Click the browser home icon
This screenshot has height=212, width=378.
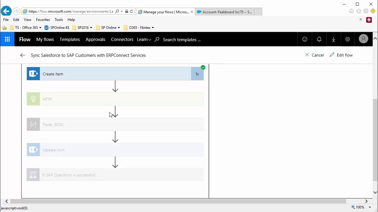[351, 11]
